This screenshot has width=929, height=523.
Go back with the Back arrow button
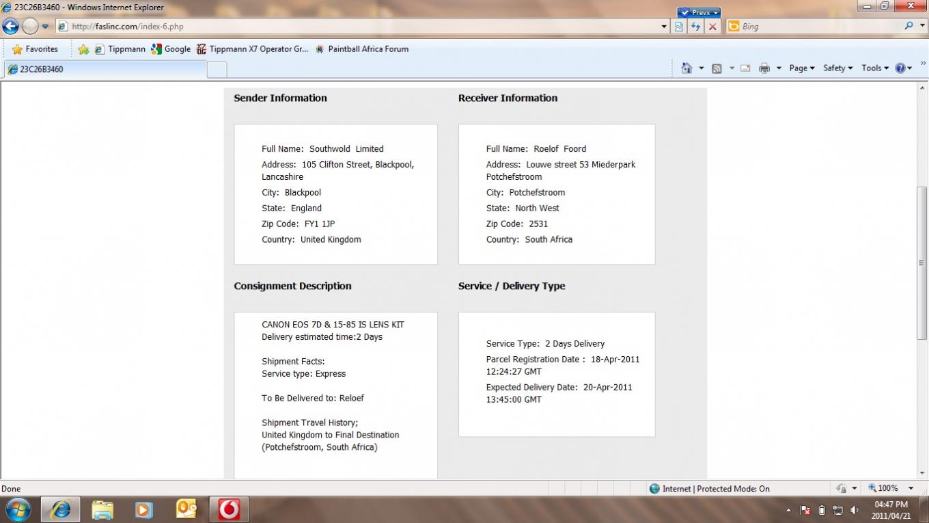[10, 27]
